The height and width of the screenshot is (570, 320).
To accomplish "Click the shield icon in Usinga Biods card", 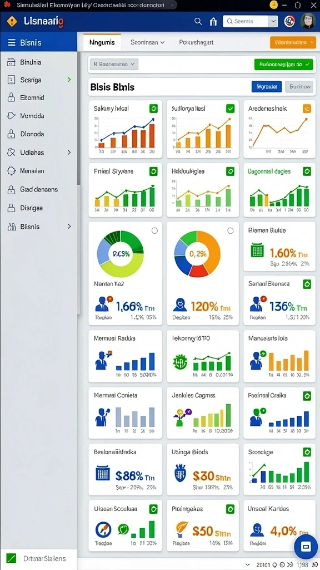I will point(181,473).
